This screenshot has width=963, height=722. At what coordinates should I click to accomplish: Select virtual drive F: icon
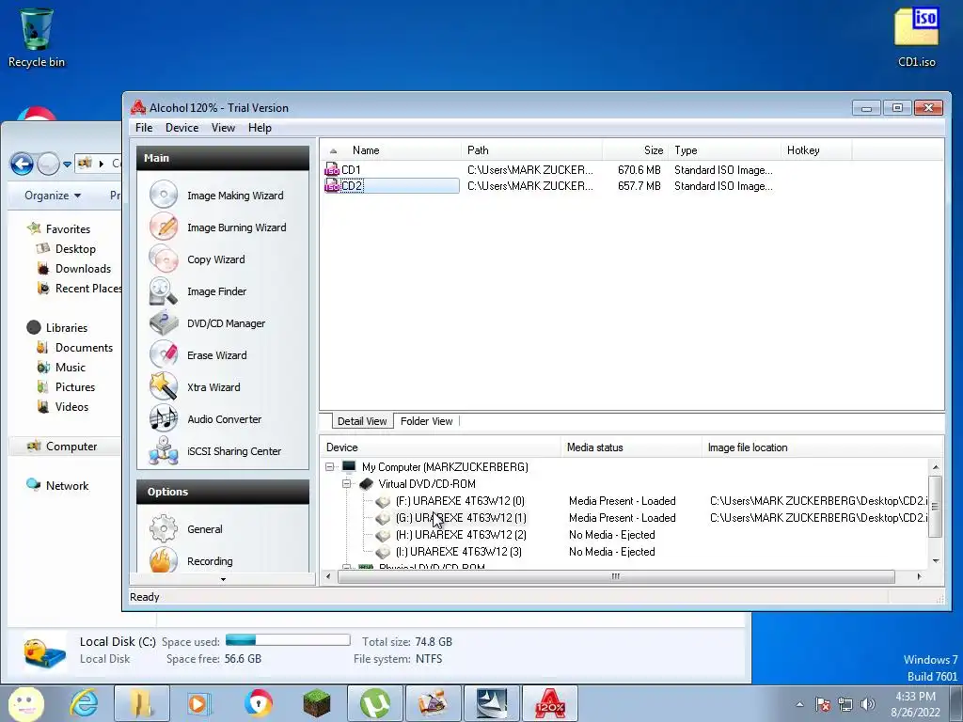tap(384, 502)
